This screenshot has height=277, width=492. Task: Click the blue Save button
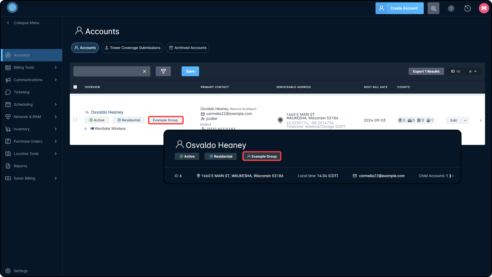(190, 71)
